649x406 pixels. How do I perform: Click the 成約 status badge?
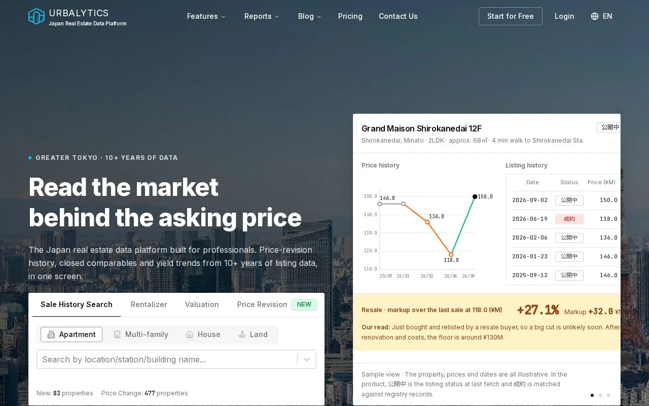click(x=569, y=219)
